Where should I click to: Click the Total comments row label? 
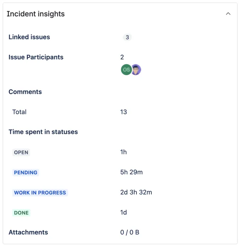(x=19, y=112)
